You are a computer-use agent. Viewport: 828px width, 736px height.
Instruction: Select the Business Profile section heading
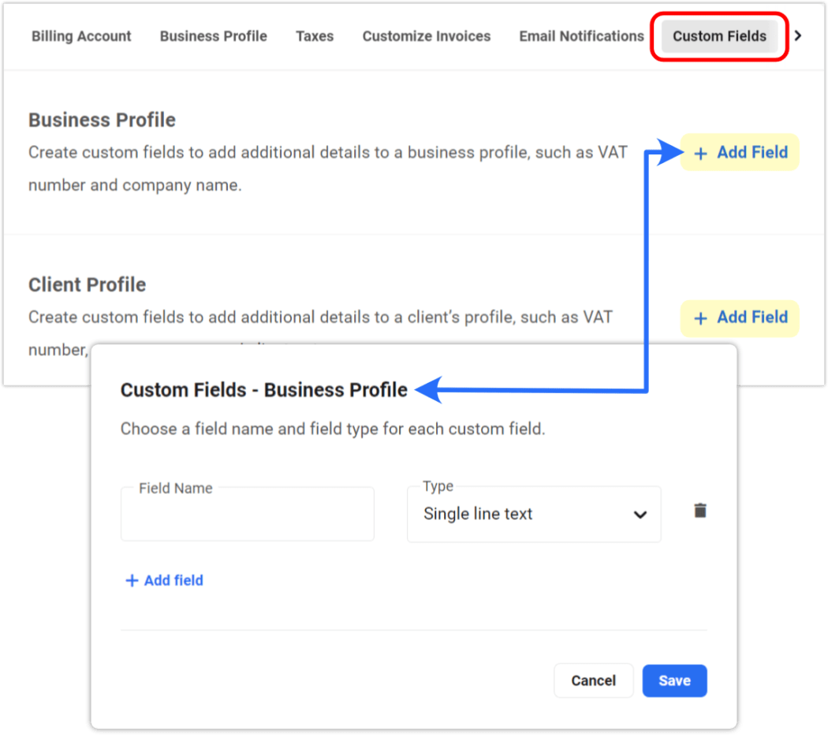pos(102,120)
